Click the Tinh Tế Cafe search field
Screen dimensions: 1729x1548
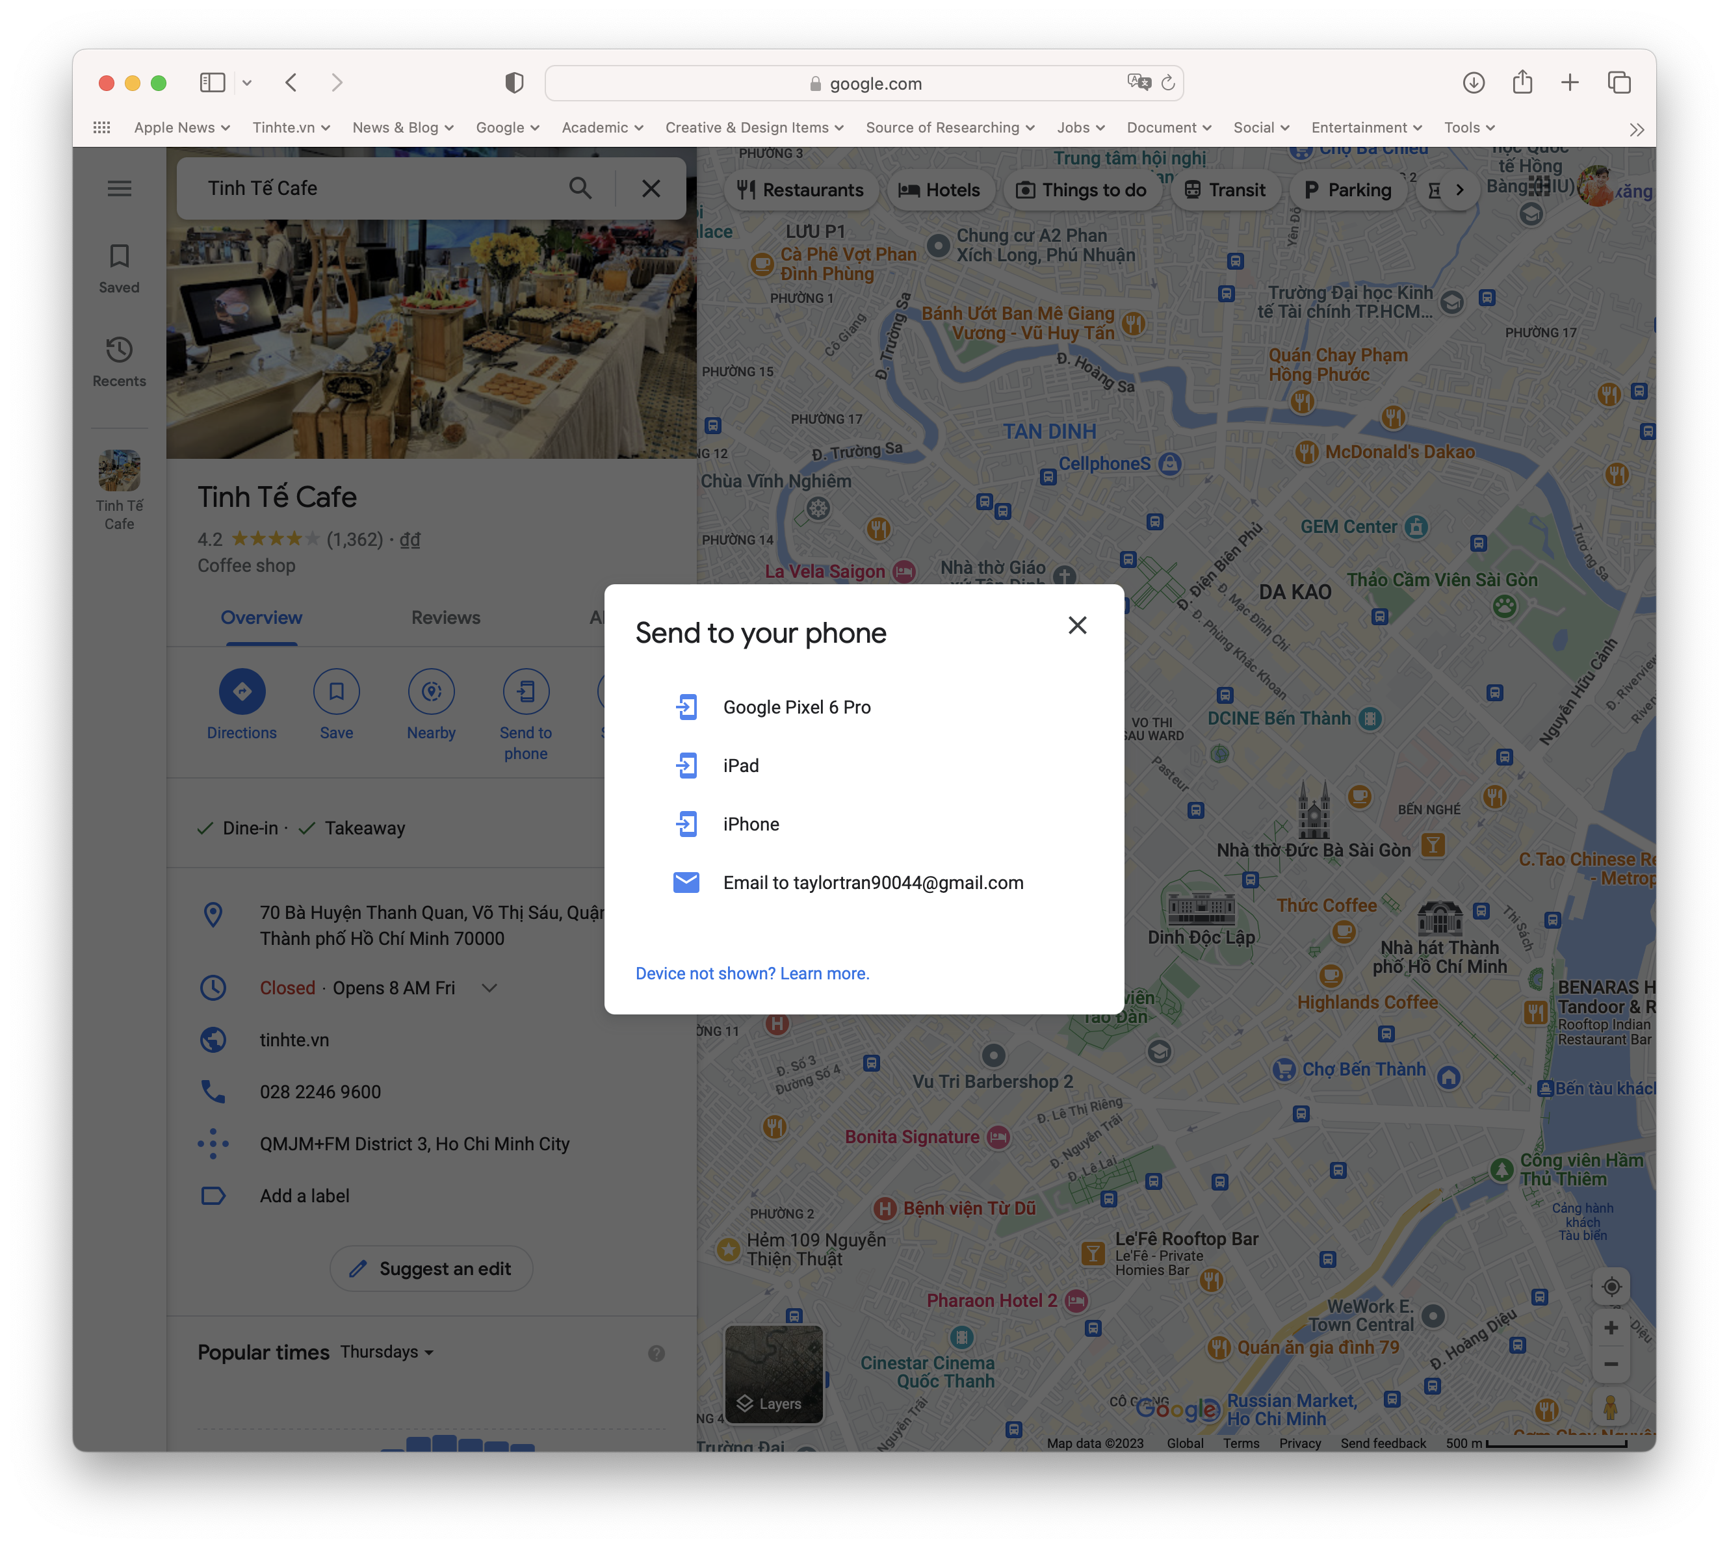pos(374,188)
